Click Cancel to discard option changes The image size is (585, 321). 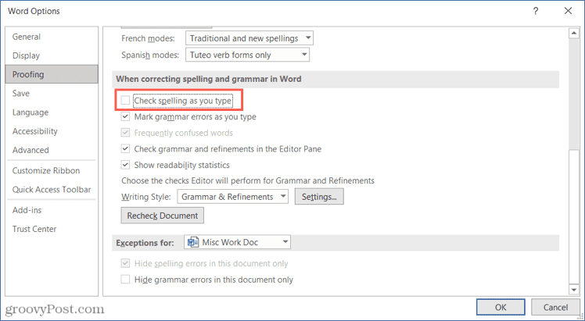click(555, 307)
